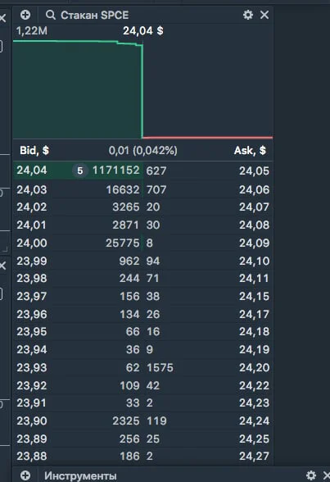This screenshot has height=482, width=330.
Task: Click bid volume 3265
Action: (126, 207)
